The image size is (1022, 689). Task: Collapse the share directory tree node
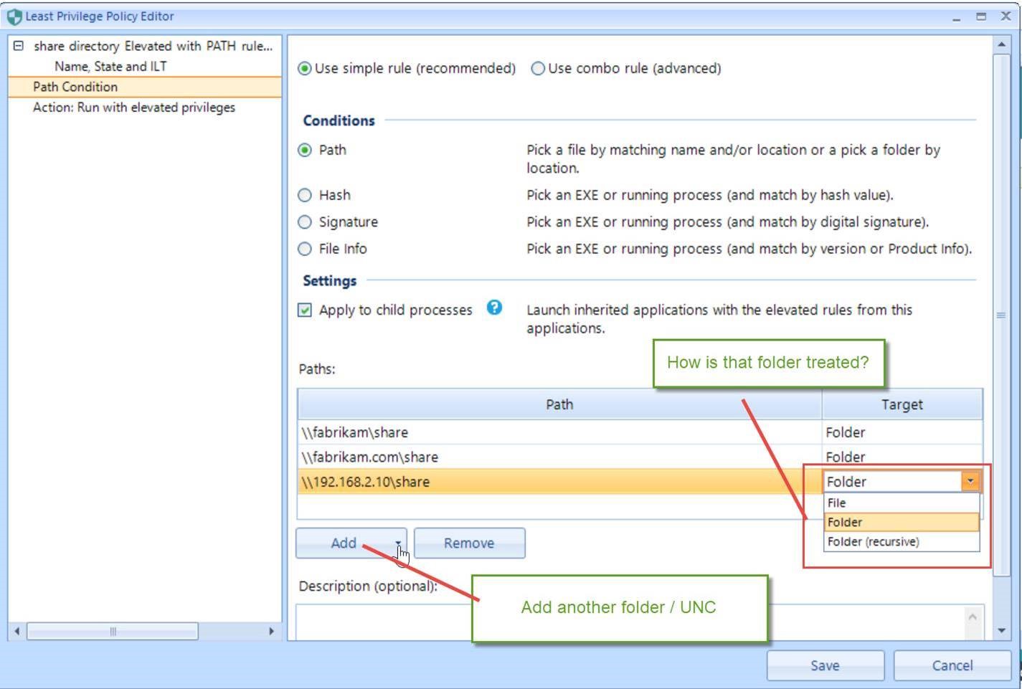pos(19,46)
